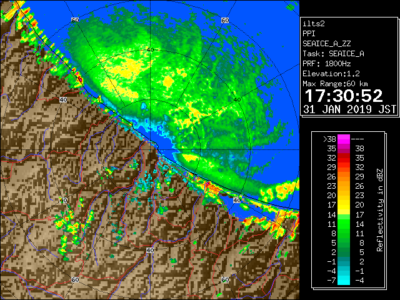This screenshot has height=300, width=400.
Task: Click the red 32 dBZ legend swatch
Action: [x=344, y=158]
